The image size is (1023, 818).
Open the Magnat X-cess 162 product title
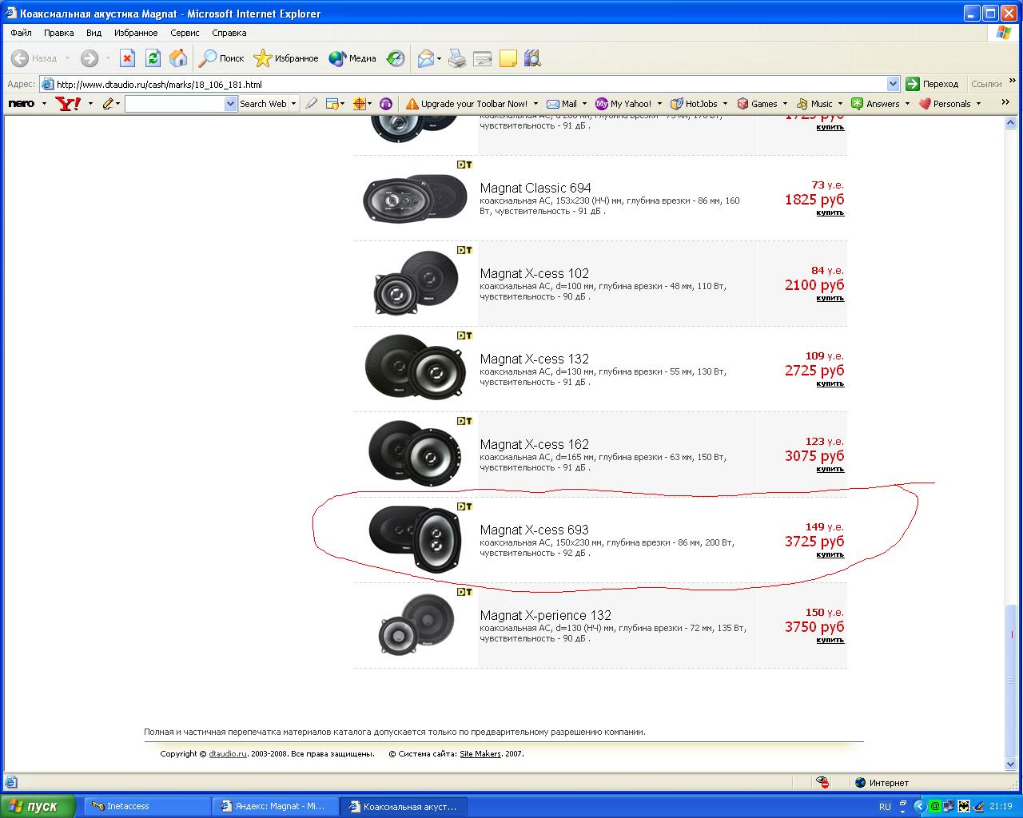pos(534,444)
